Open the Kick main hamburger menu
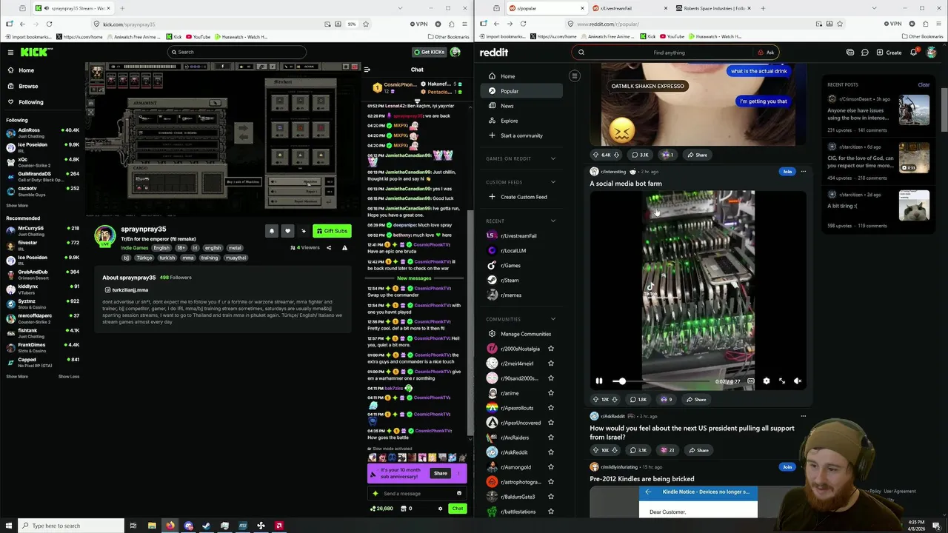The height and width of the screenshot is (533, 948). click(10, 52)
